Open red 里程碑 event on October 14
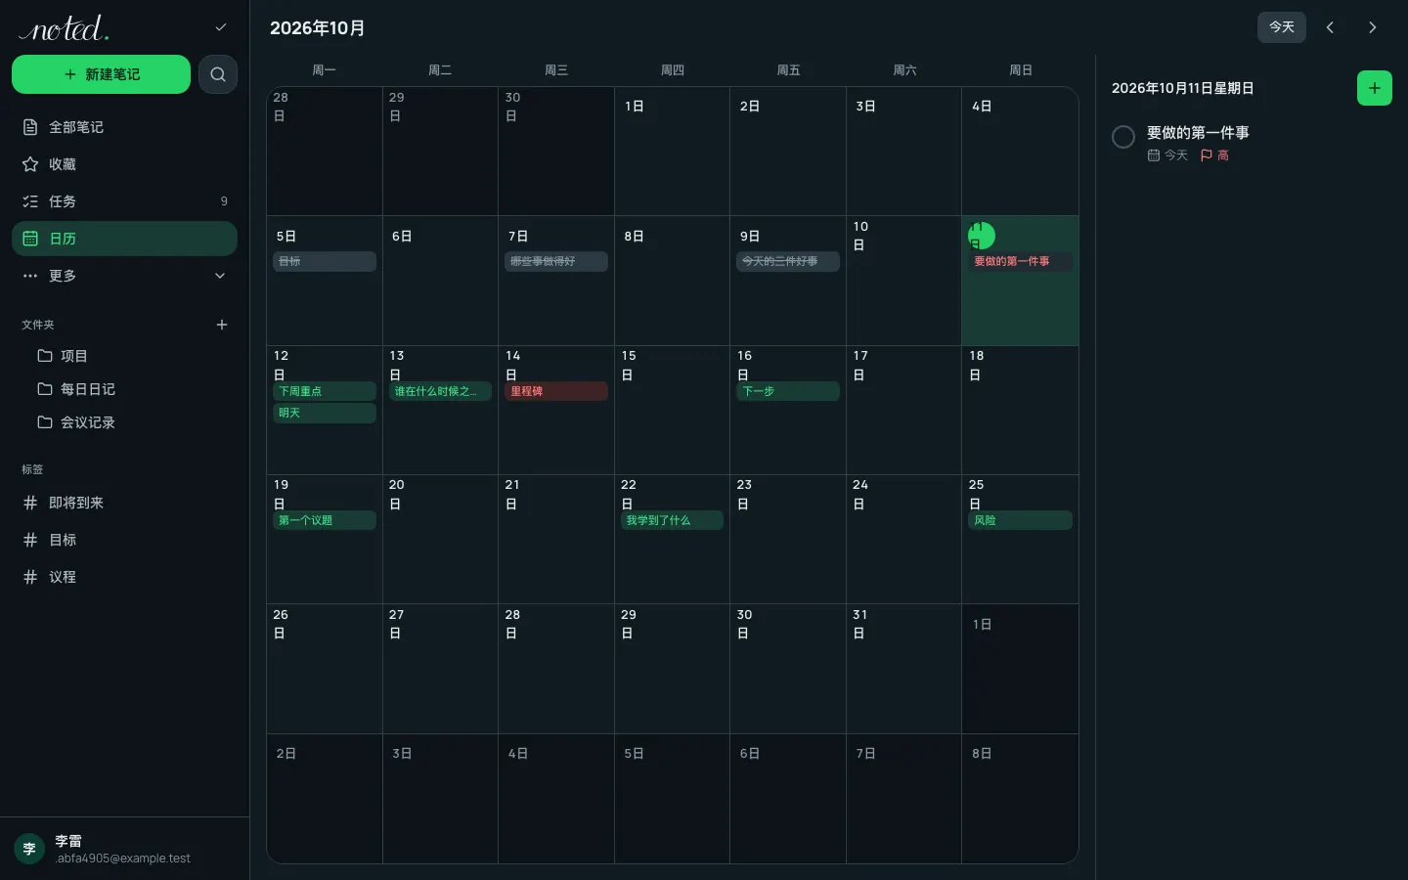This screenshot has width=1408, height=880. [556, 391]
